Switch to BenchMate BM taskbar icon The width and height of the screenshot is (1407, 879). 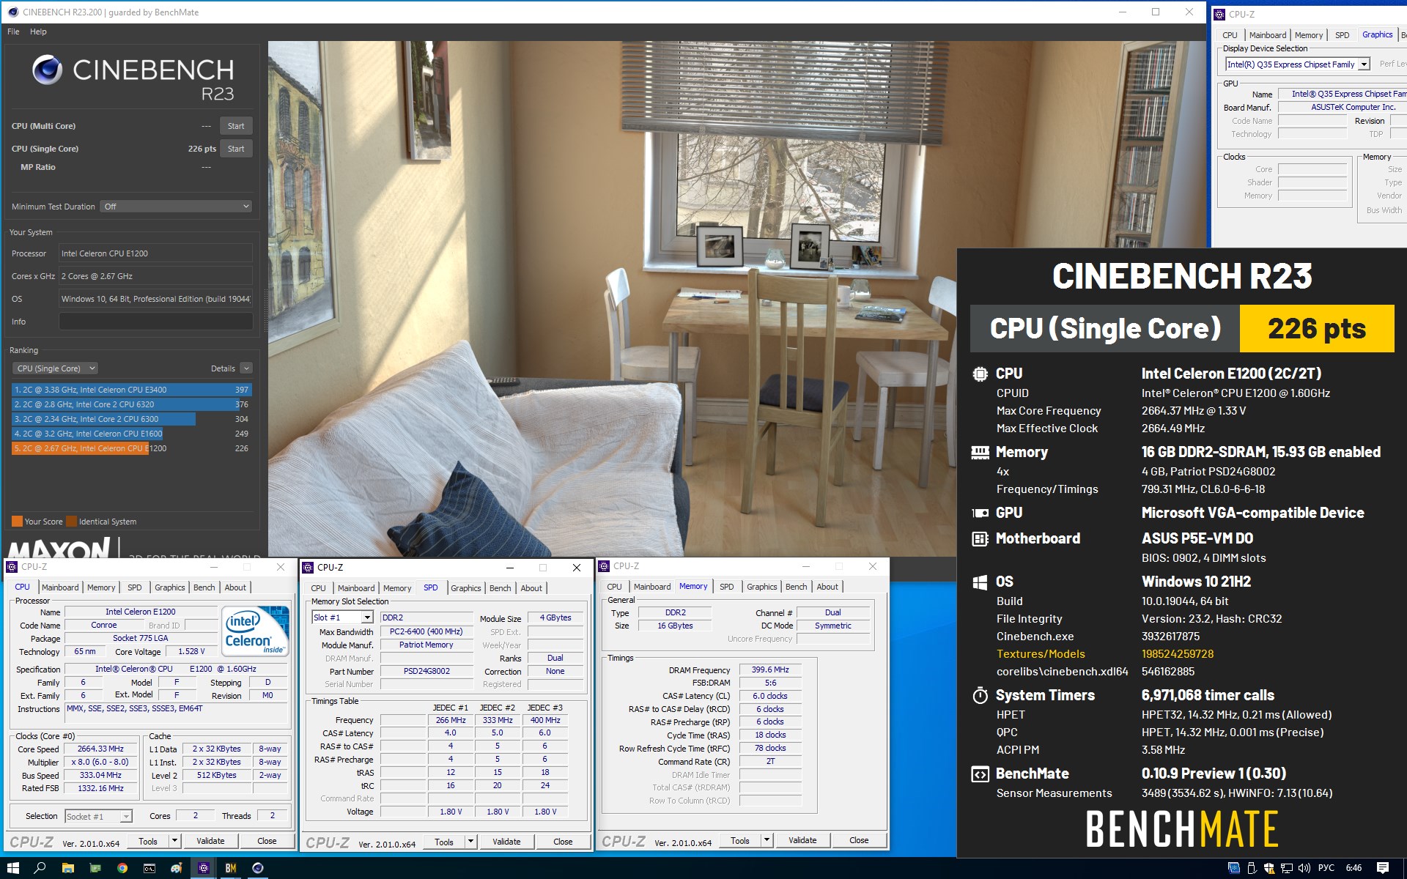pos(231,868)
